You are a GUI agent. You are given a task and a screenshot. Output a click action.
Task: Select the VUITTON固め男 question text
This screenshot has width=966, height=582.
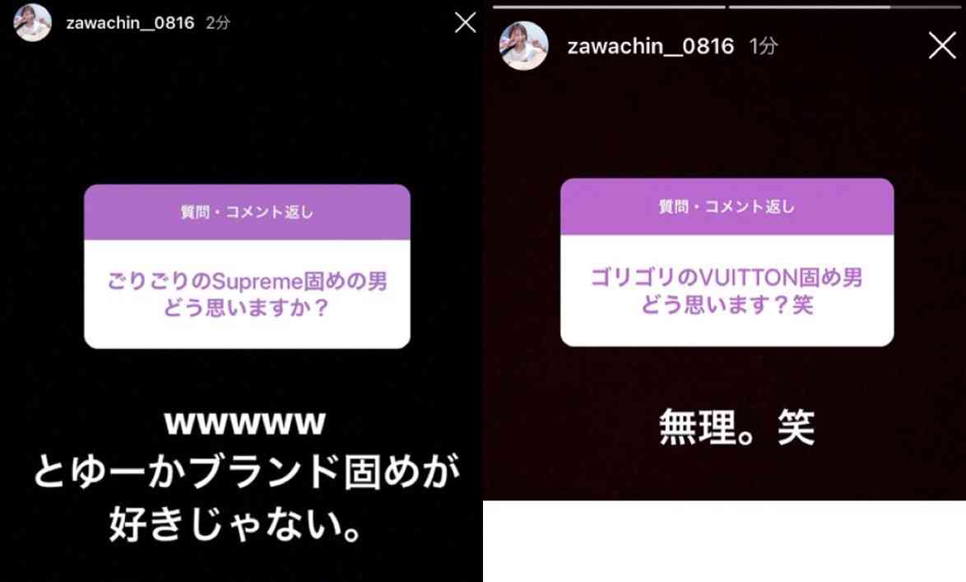[727, 277]
